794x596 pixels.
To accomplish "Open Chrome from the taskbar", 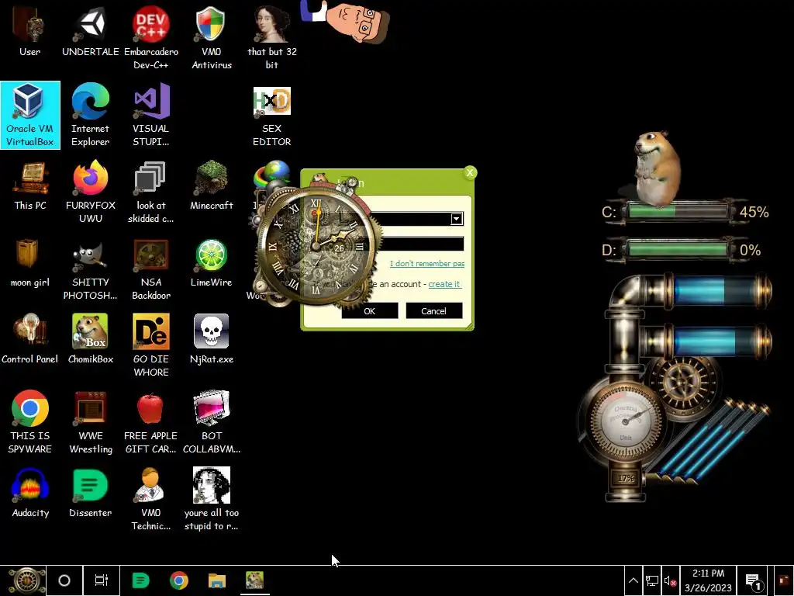I will point(179,580).
